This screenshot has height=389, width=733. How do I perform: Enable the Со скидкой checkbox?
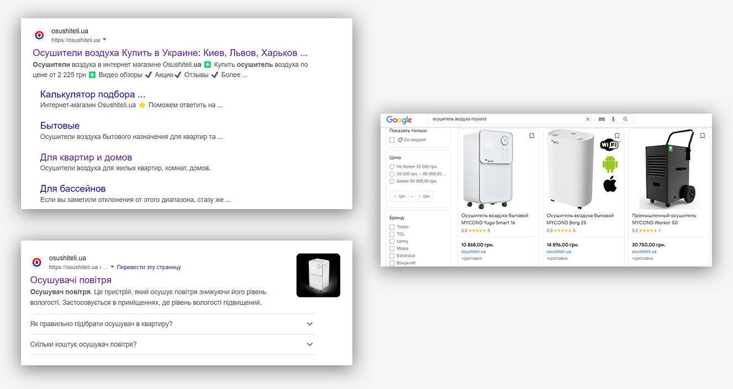point(392,140)
